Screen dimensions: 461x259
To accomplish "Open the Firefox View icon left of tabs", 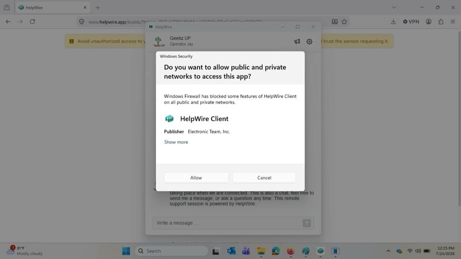I will click(7, 8).
